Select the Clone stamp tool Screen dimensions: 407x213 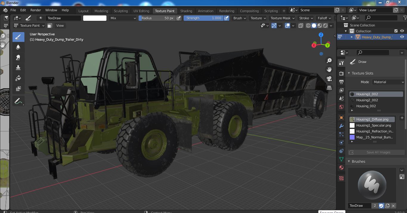point(18,68)
